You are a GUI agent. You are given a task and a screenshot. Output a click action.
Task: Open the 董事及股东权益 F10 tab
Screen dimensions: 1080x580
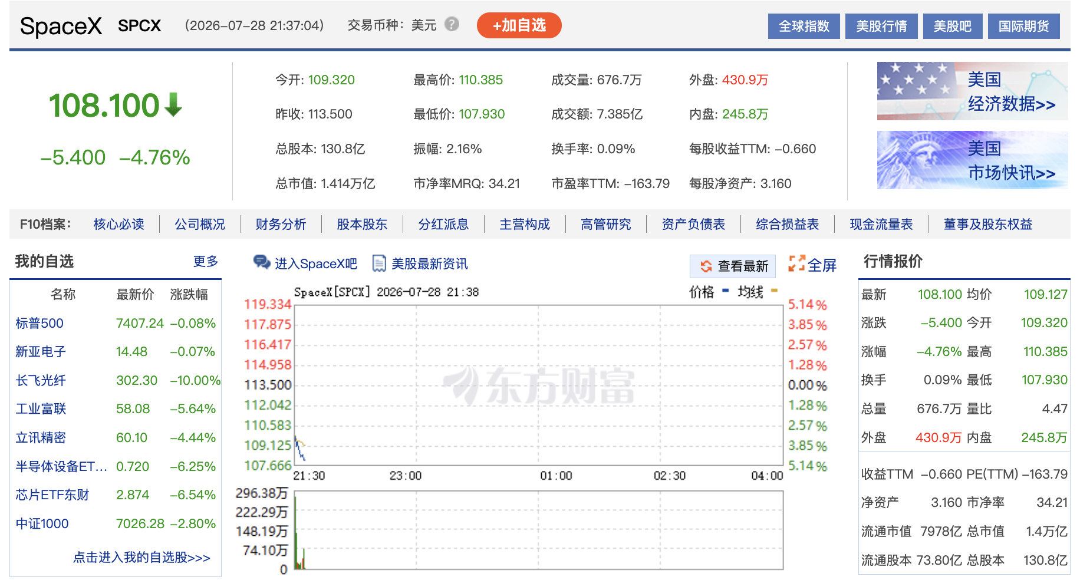click(x=988, y=224)
